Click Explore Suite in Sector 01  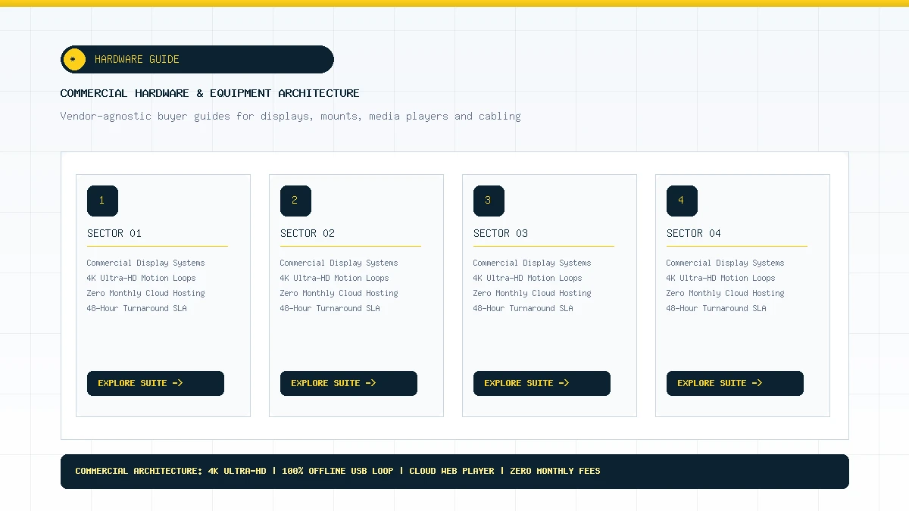tap(155, 383)
